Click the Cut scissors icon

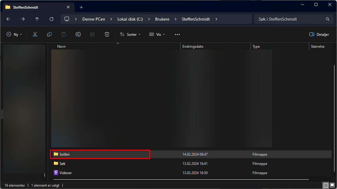35,35
